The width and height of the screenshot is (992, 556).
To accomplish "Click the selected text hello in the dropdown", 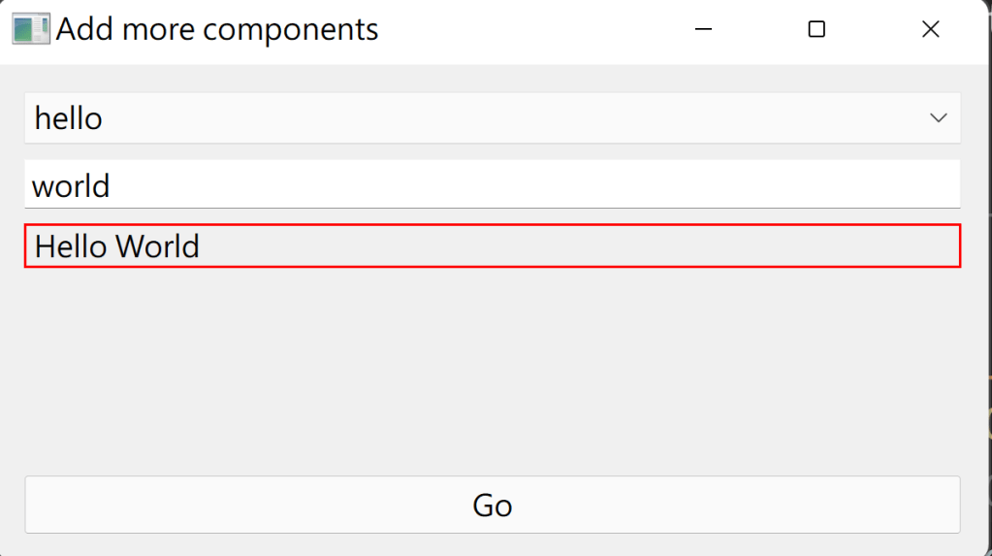I will pyautogui.click(x=69, y=118).
